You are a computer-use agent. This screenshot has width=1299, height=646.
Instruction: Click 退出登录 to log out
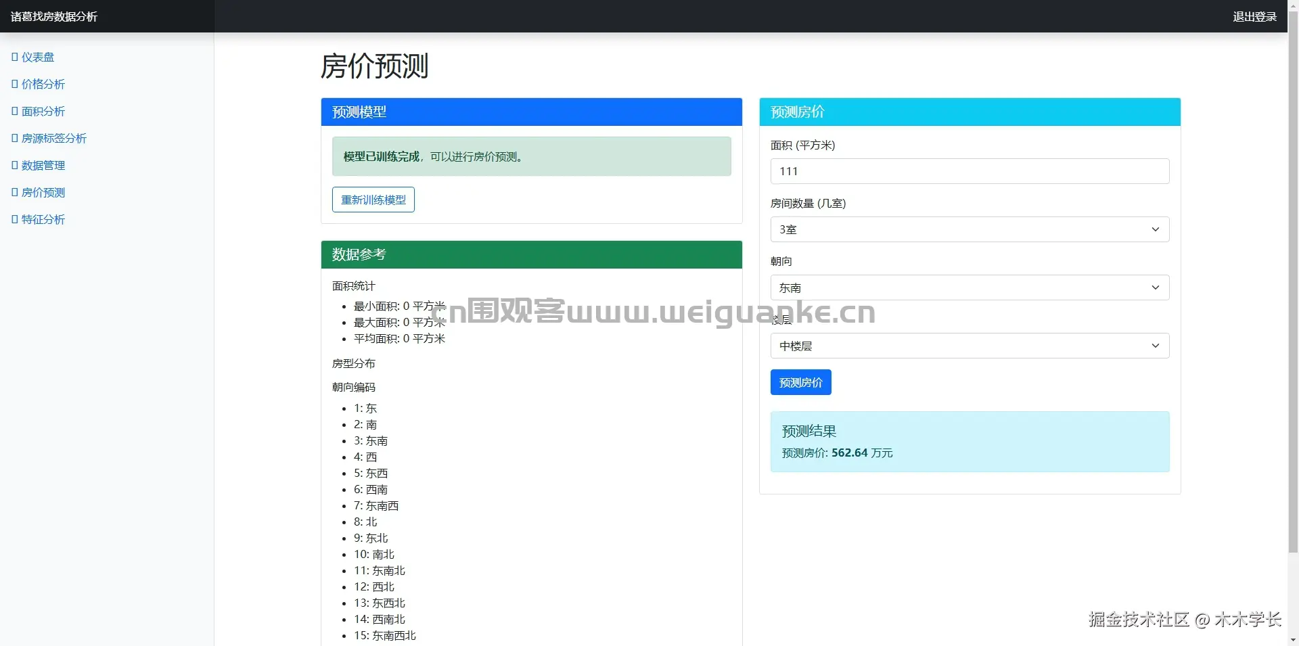(x=1254, y=16)
